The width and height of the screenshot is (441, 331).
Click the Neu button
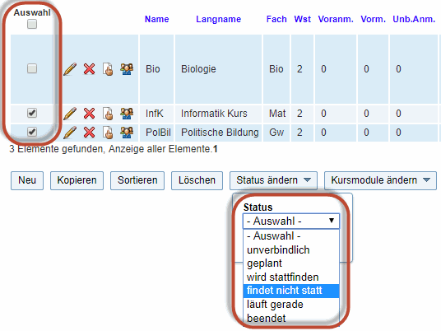[27, 180]
